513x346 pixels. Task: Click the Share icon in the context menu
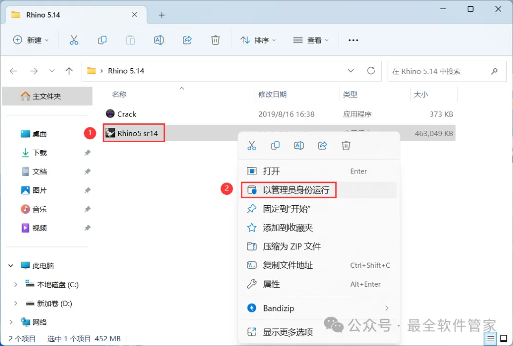(323, 145)
